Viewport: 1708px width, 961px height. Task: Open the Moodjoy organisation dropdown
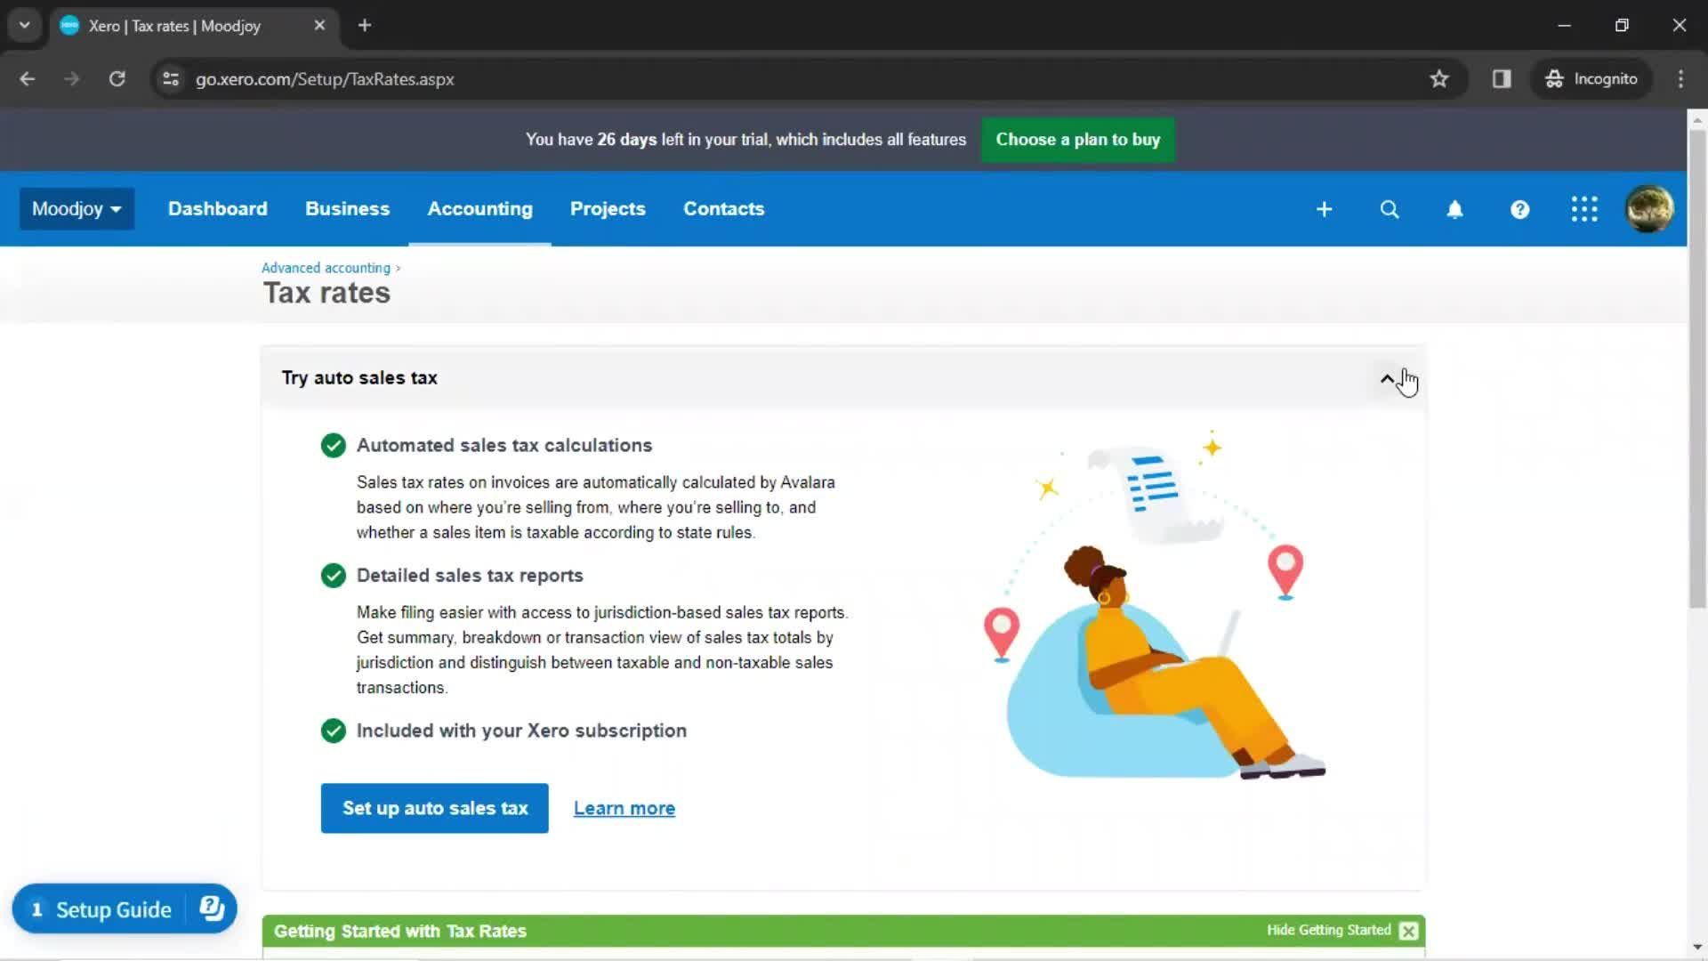click(77, 209)
